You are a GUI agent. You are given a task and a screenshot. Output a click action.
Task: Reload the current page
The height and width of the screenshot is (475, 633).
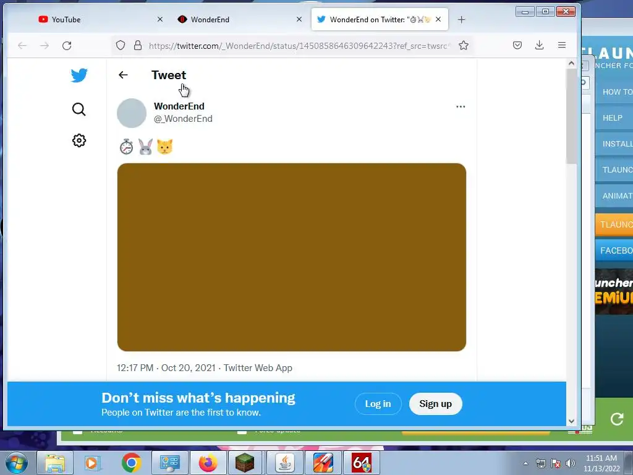[x=67, y=45]
